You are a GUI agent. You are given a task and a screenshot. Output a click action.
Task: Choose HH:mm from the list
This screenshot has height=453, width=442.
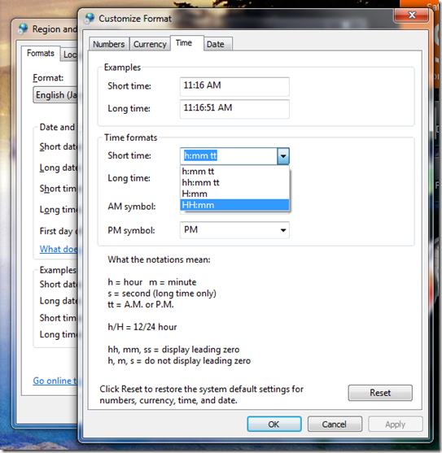point(234,205)
